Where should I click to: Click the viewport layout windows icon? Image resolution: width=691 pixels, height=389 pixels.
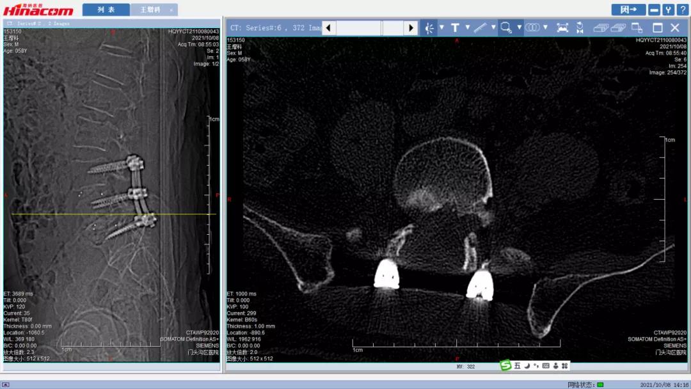coord(637,28)
